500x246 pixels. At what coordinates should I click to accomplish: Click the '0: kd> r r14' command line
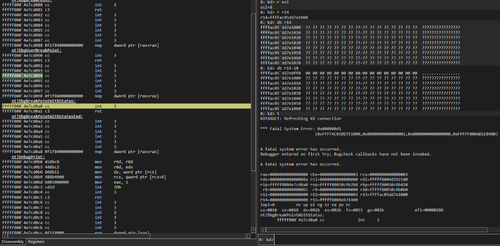pyautogui.click(x=274, y=12)
